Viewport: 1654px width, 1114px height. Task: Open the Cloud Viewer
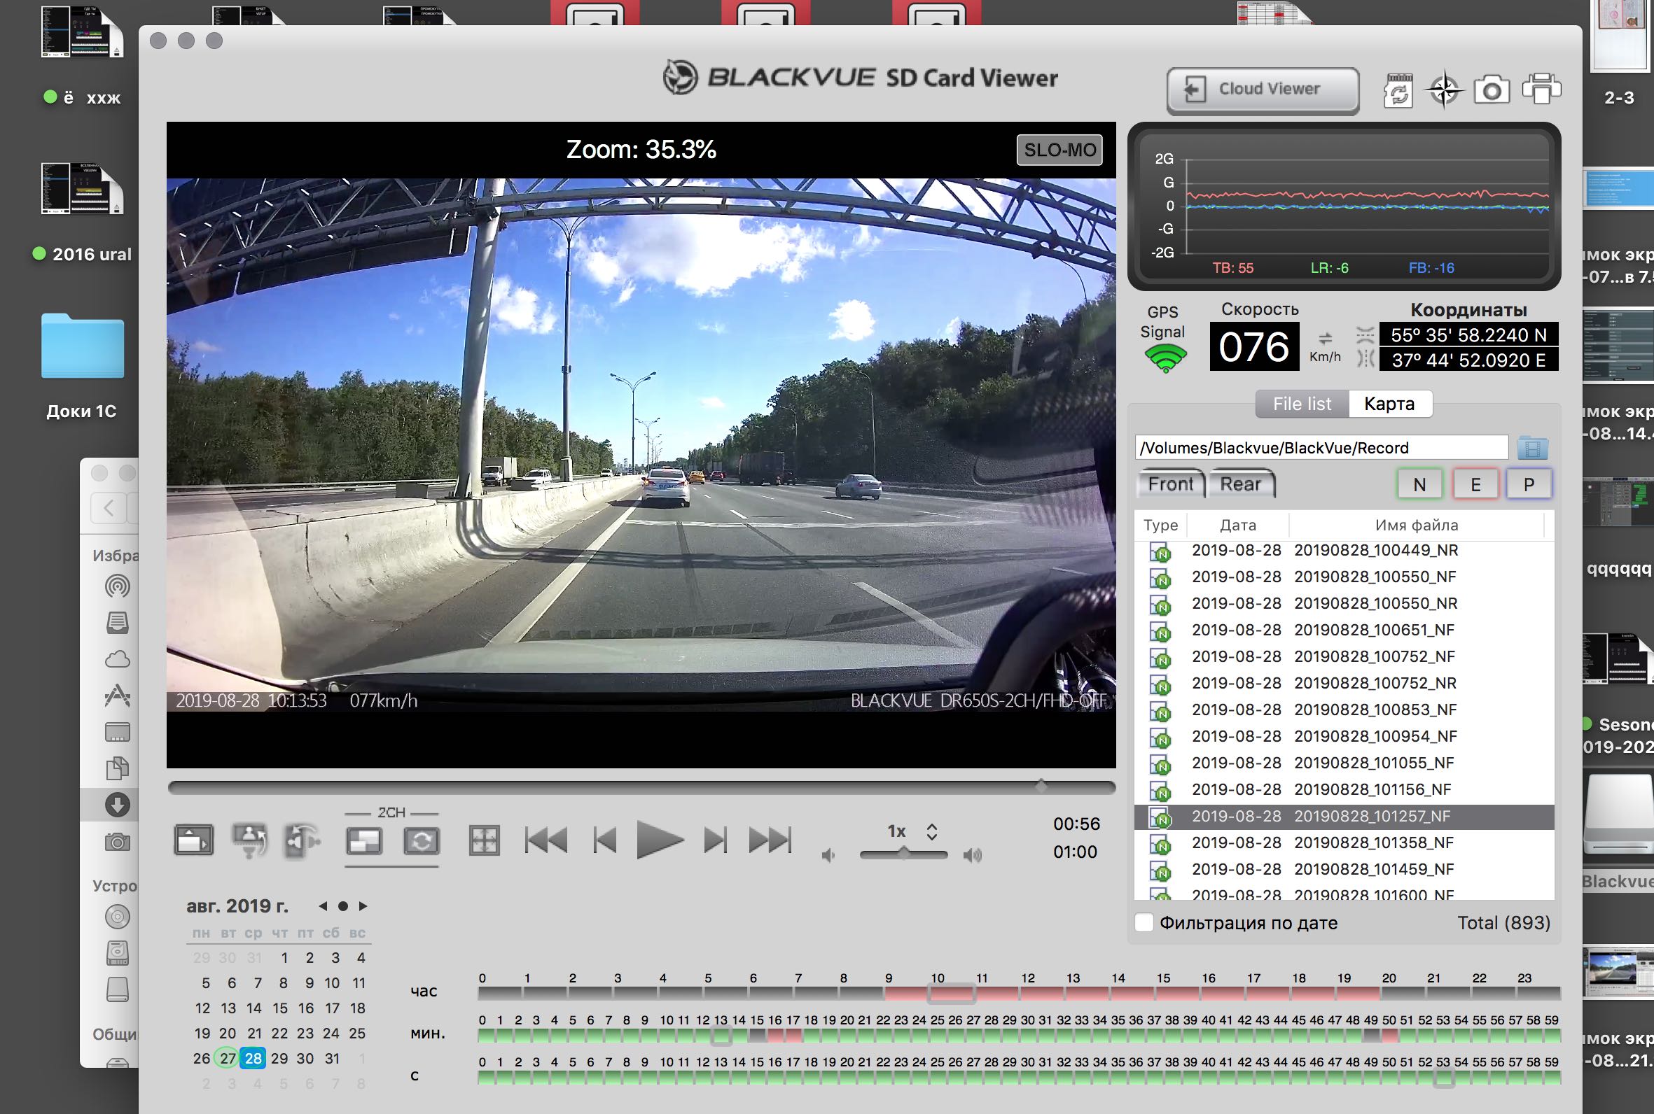point(1263,90)
